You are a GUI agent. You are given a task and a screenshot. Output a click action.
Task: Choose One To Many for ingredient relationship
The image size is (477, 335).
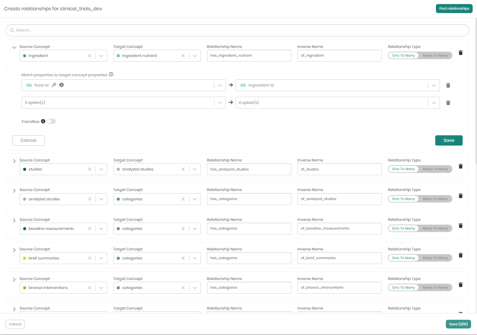tap(403, 55)
